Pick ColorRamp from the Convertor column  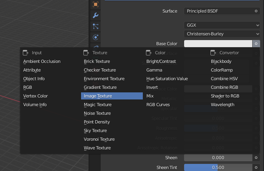coord(222,70)
